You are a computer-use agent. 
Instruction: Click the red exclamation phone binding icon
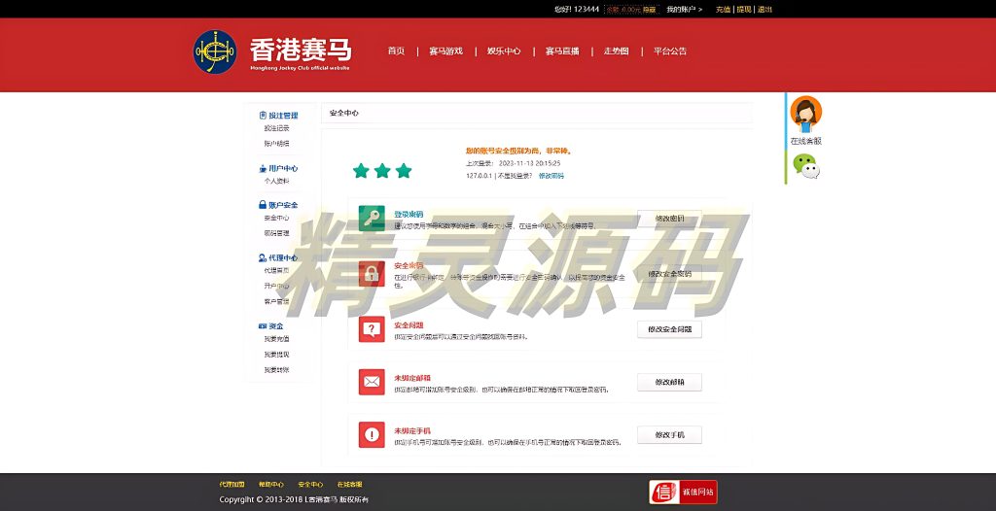(x=372, y=435)
